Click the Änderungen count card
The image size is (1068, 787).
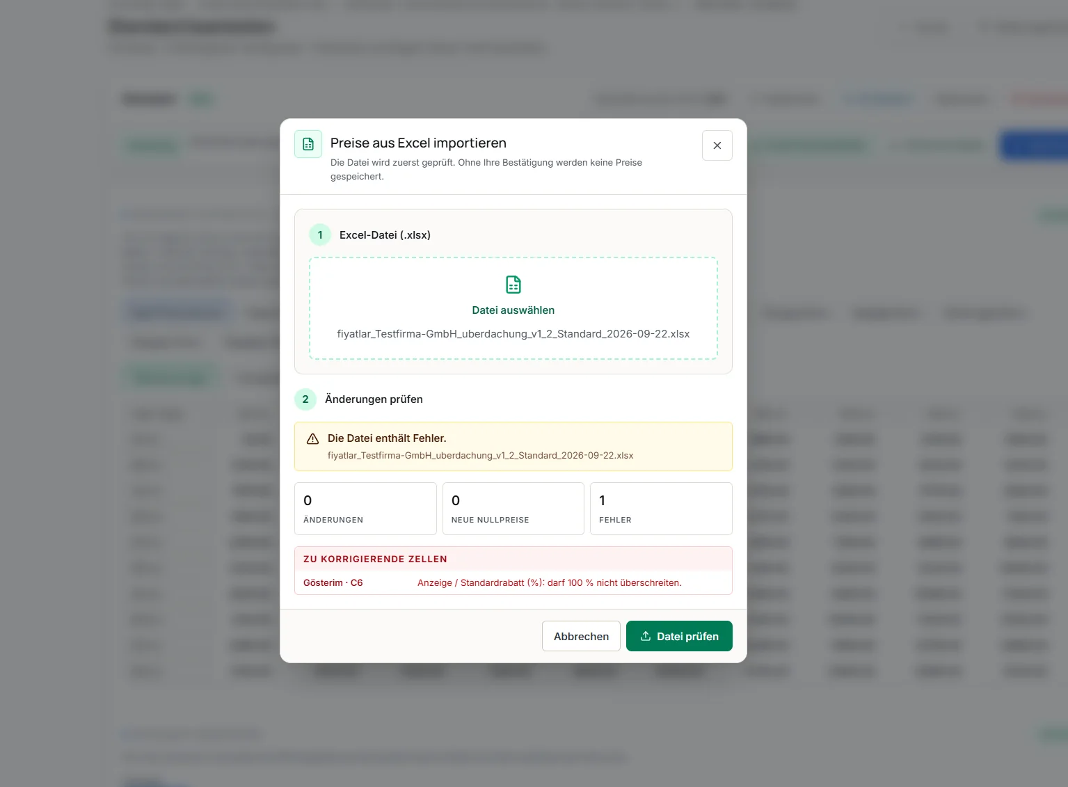365,509
